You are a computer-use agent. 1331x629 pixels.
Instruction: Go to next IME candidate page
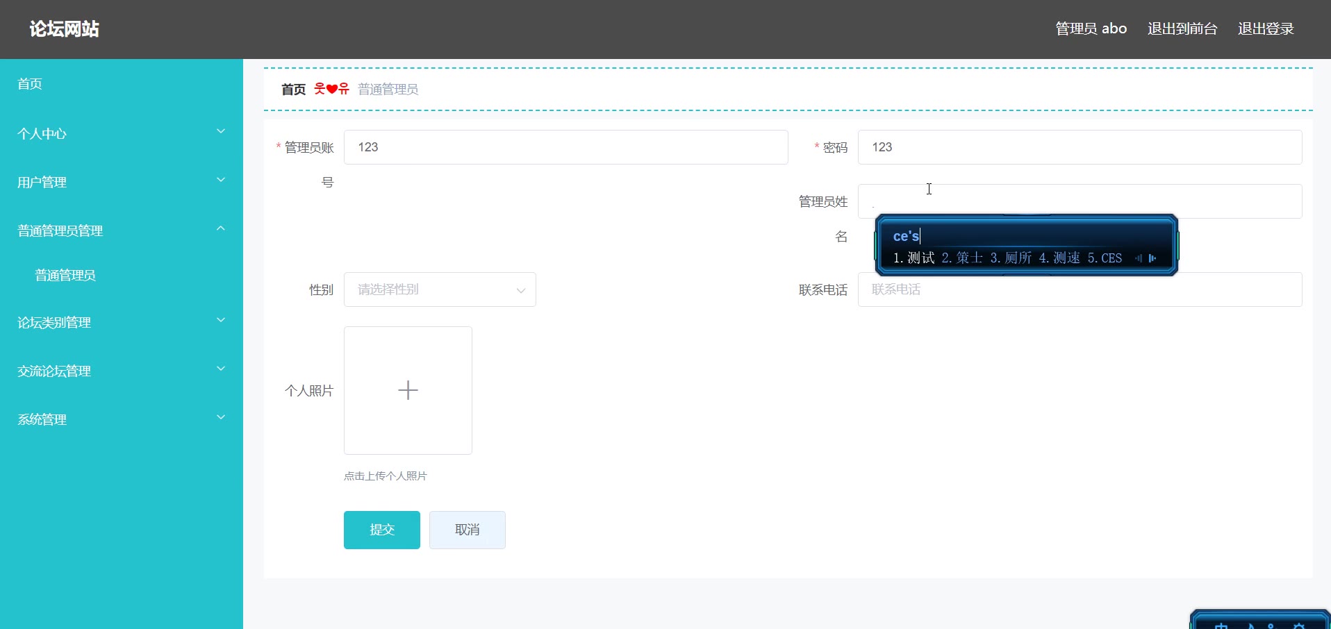point(1153,258)
